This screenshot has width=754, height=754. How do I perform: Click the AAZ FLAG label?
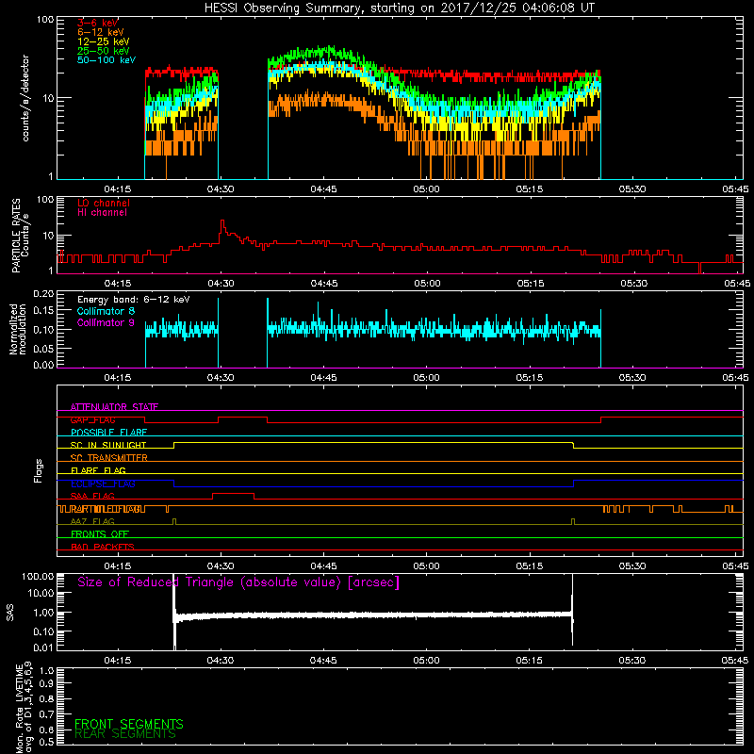click(92, 521)
